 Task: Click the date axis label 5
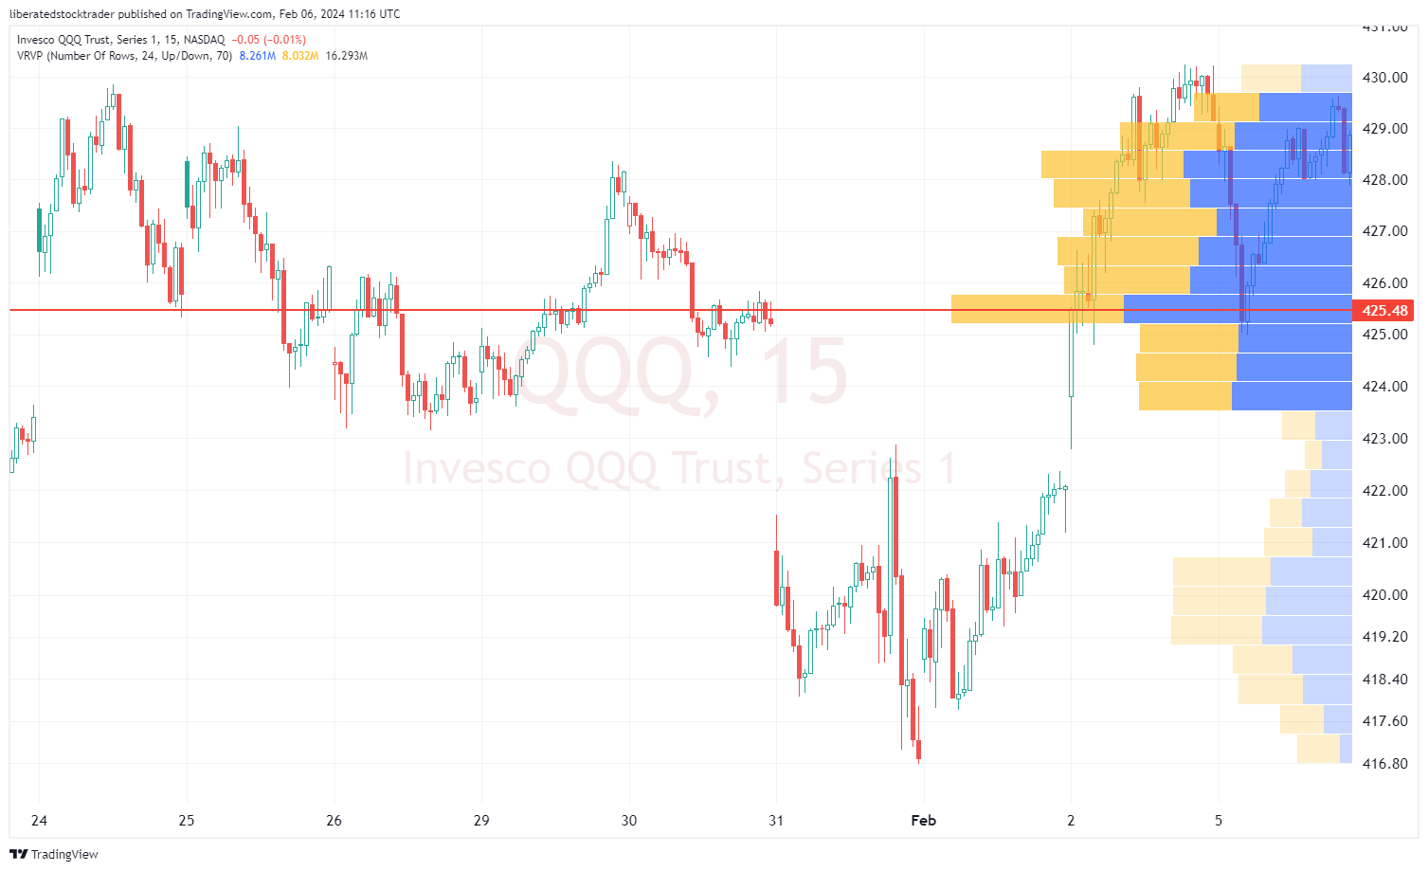pyautogui.click(x=1219, y=820)
